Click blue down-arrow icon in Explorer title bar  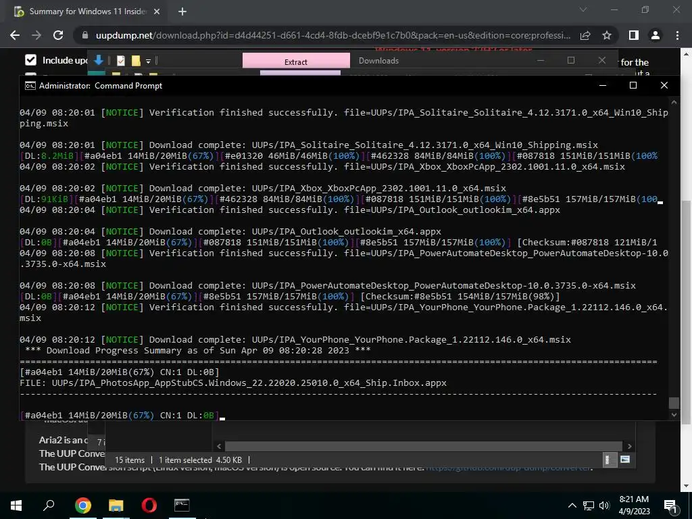click(99, 60)
